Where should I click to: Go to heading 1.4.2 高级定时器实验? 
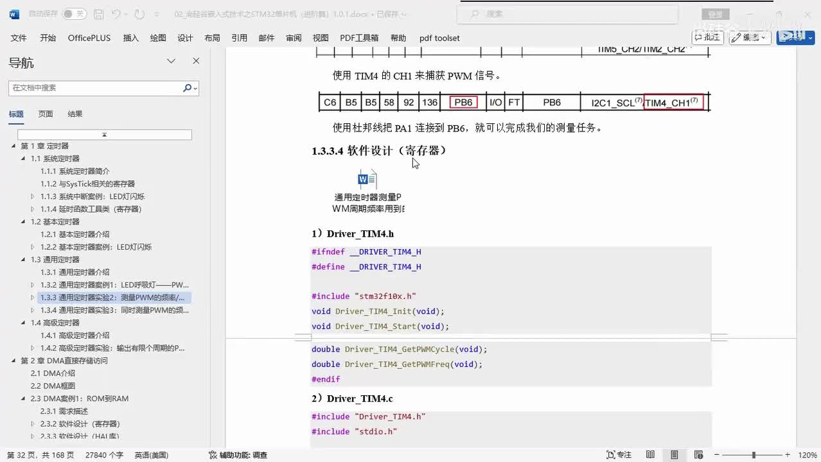[x=112, y=348]
